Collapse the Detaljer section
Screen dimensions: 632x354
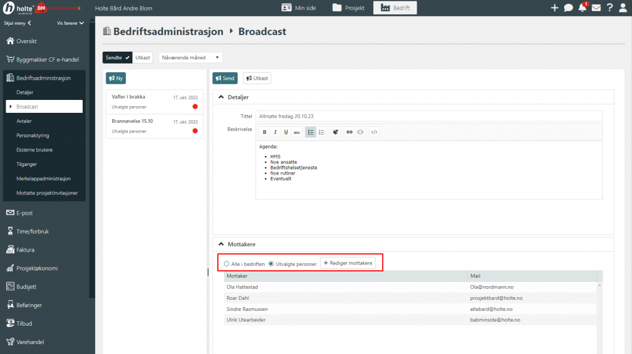pyautogui.click(x=222, y=97)
